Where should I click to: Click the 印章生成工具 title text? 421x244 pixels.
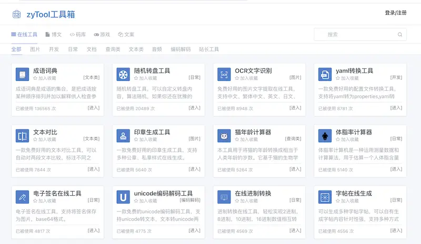152,132
